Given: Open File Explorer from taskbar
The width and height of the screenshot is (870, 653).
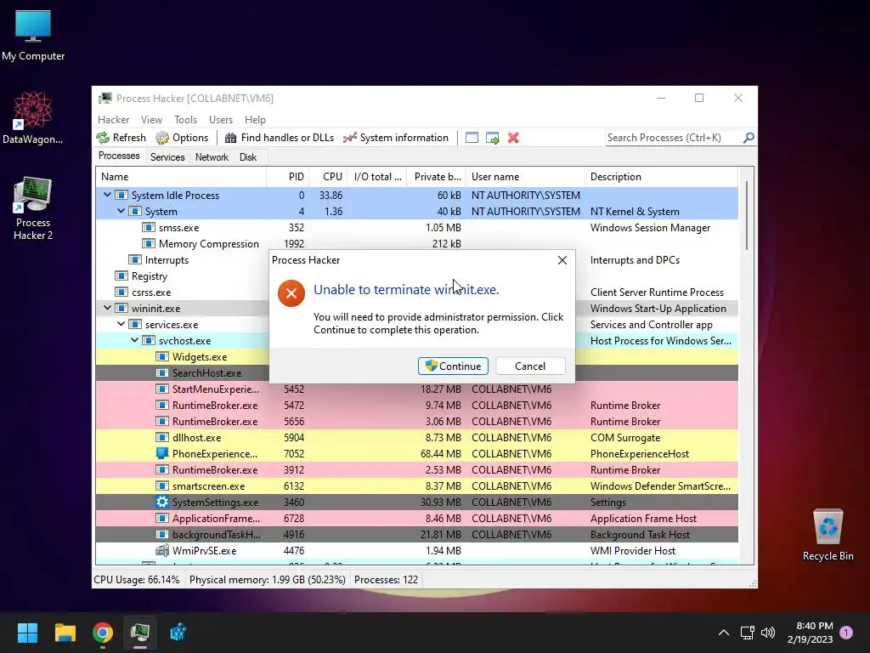Looking at the screenshot, I should point(65,633).
